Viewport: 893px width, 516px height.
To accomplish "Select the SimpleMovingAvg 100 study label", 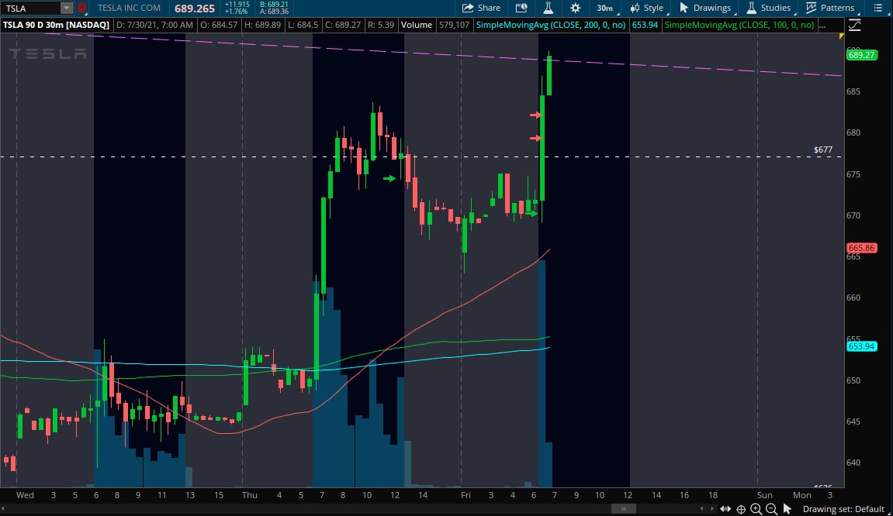I will coord(739,25).
